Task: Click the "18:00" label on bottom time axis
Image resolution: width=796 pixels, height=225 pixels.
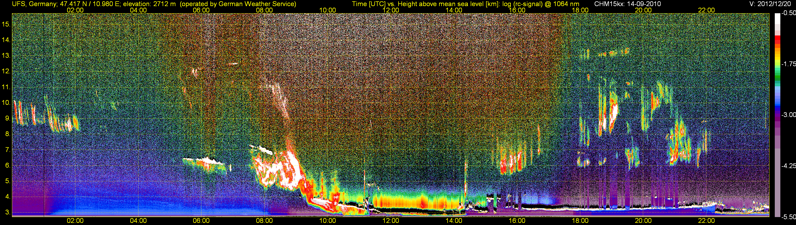Action: pos(580,221)
